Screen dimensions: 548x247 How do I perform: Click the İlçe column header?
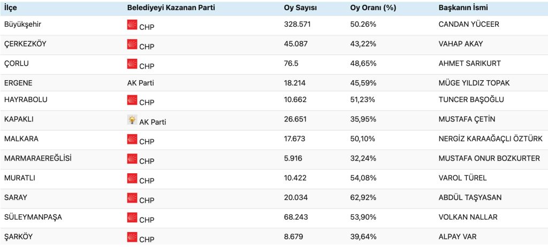10,8
